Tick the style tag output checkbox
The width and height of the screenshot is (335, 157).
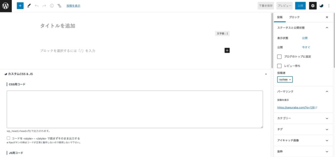pyautogui.click(x=9, y=138)
